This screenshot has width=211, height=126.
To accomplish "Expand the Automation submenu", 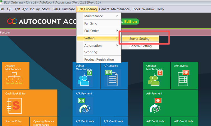I will 99,46.
